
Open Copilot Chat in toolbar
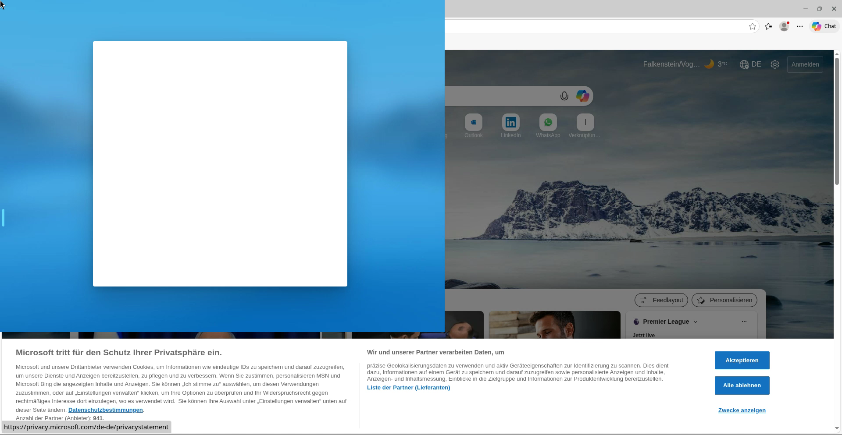coord(824,26)
